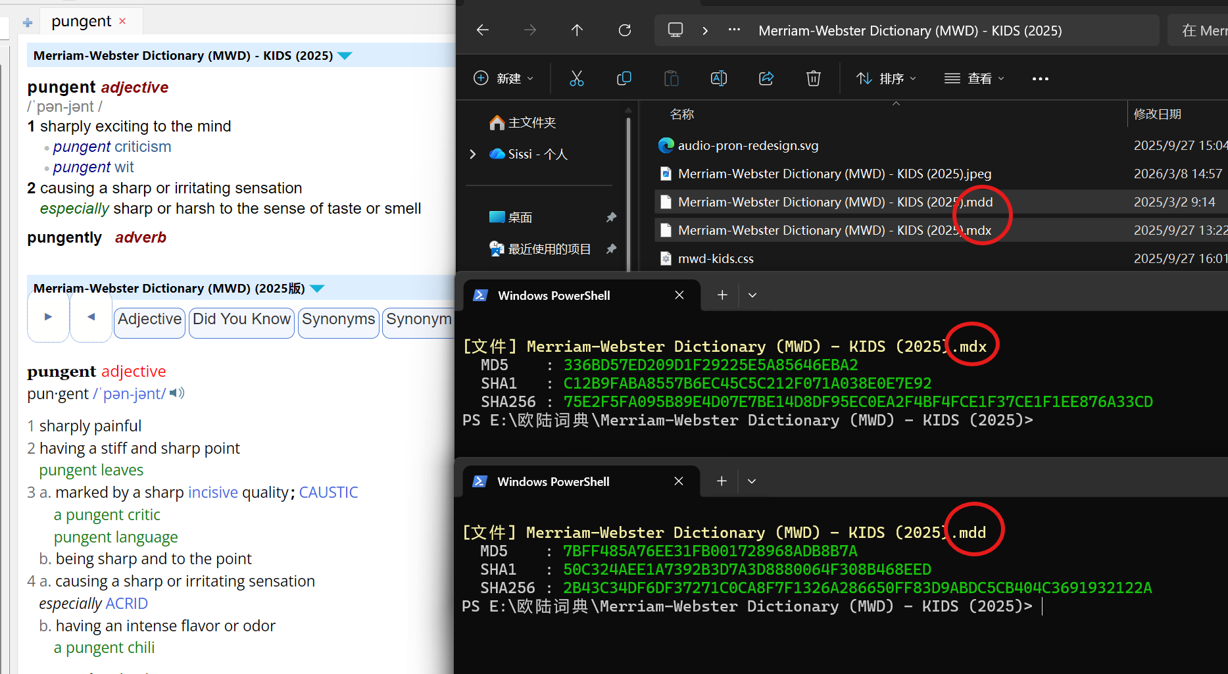
Task: Open the 查看 view dropdown
Action: pyautogui.click(x=974, y=78)
